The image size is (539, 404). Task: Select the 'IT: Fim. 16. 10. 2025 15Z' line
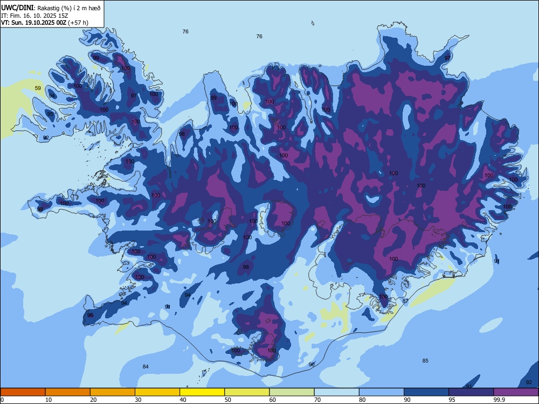pyautogui.click(x=34, y=16)
